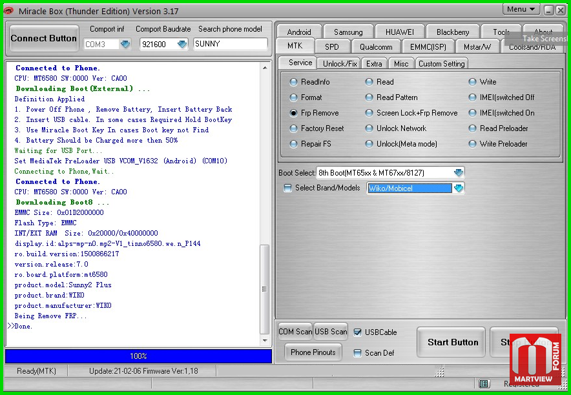Image resolution: width=571 pixels, height=395 pixels.
Task: Click the 100% progress bar
Action: pos(138,356)
